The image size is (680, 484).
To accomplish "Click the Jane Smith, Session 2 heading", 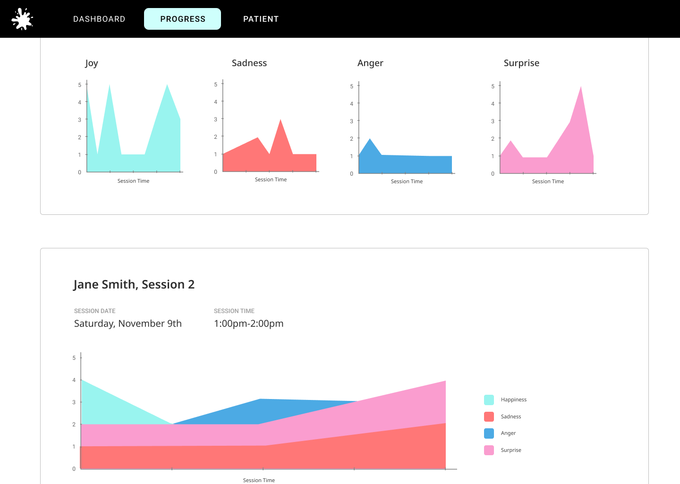I will point(134,284).
